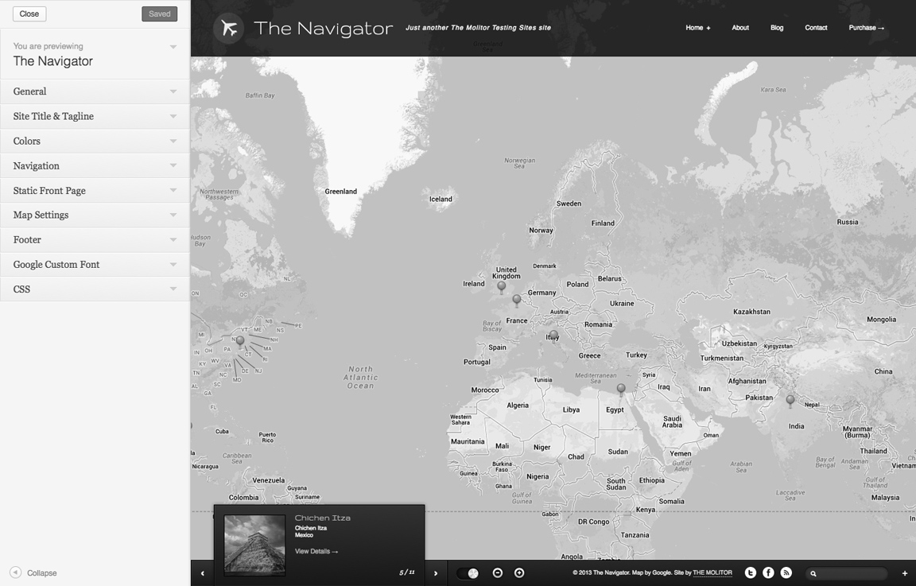
Task: Click the zoom out minus icon
Action: click(x=498, y=572)
